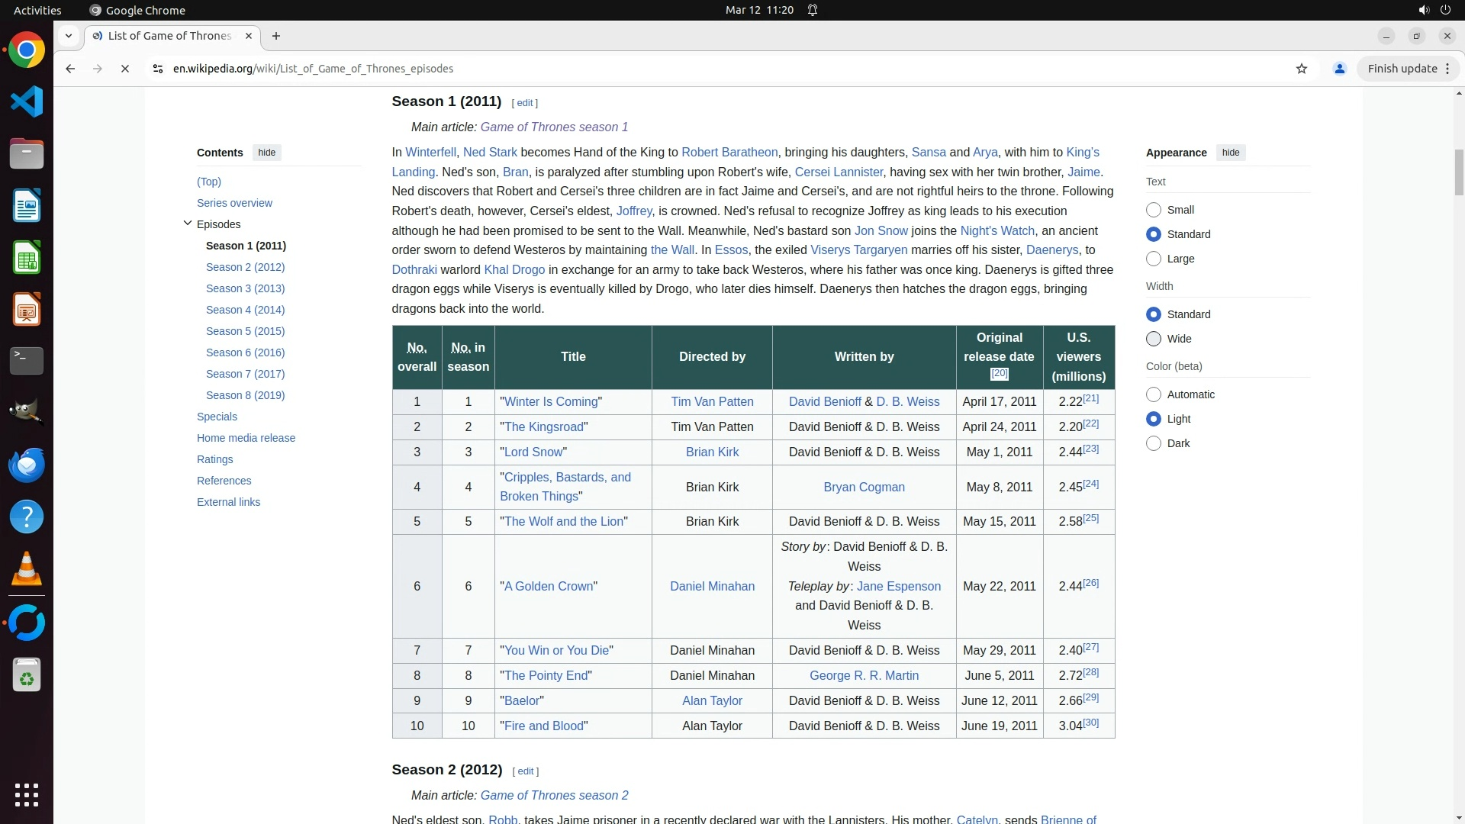Switch color scheme to Dark
The image size is (1465, 824).
pyautogui.click(x=1154, y=443)
